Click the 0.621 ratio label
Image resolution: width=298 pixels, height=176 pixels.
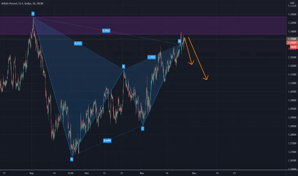[78, 44]
